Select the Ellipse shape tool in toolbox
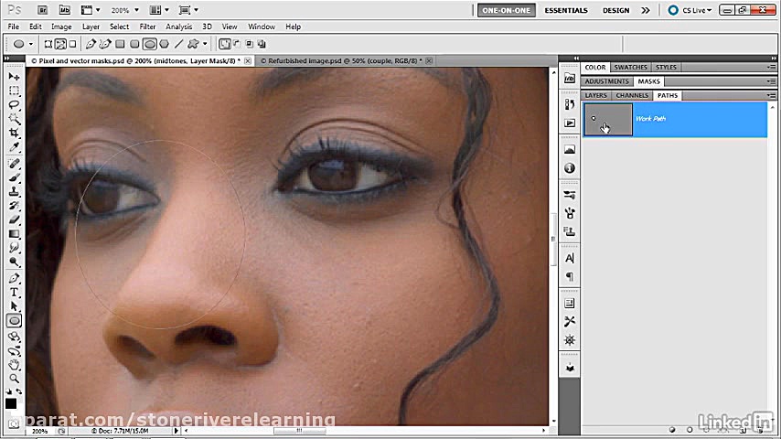 pos(14,320)
